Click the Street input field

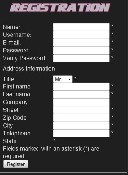[82, 110]
